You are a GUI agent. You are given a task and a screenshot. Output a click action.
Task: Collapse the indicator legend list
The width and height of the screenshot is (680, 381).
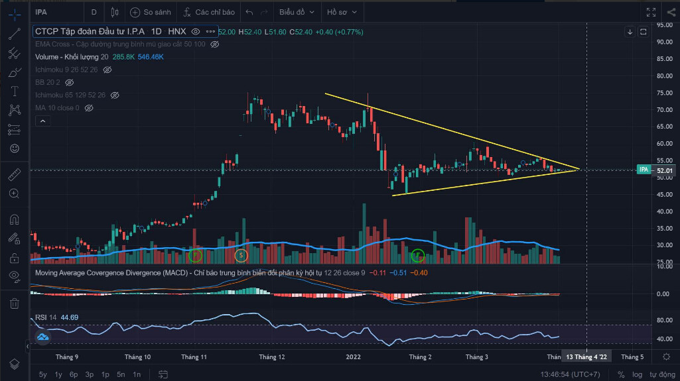tap(42, 121)
